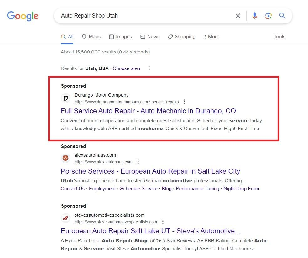Expand the More search filters menu
The height and width of the screenshot is (258, 308).
(211, 37)
